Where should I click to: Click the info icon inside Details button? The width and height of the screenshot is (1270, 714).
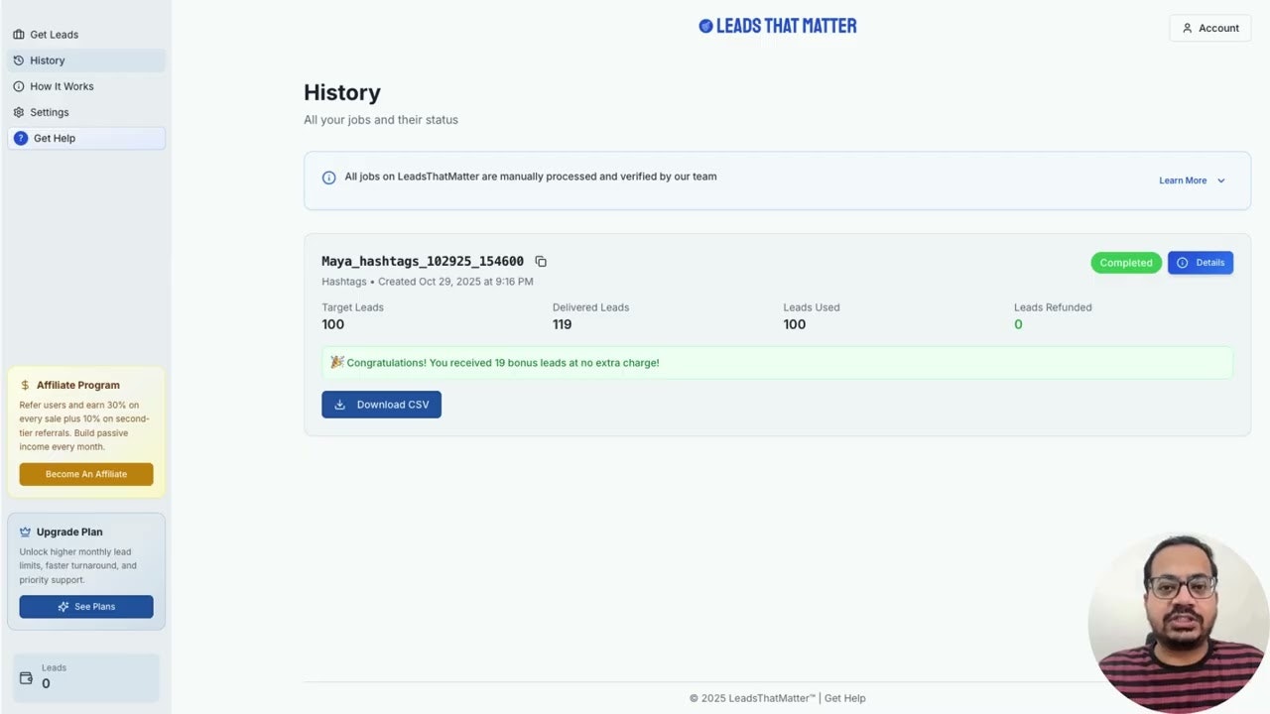tap(1183, 263)
